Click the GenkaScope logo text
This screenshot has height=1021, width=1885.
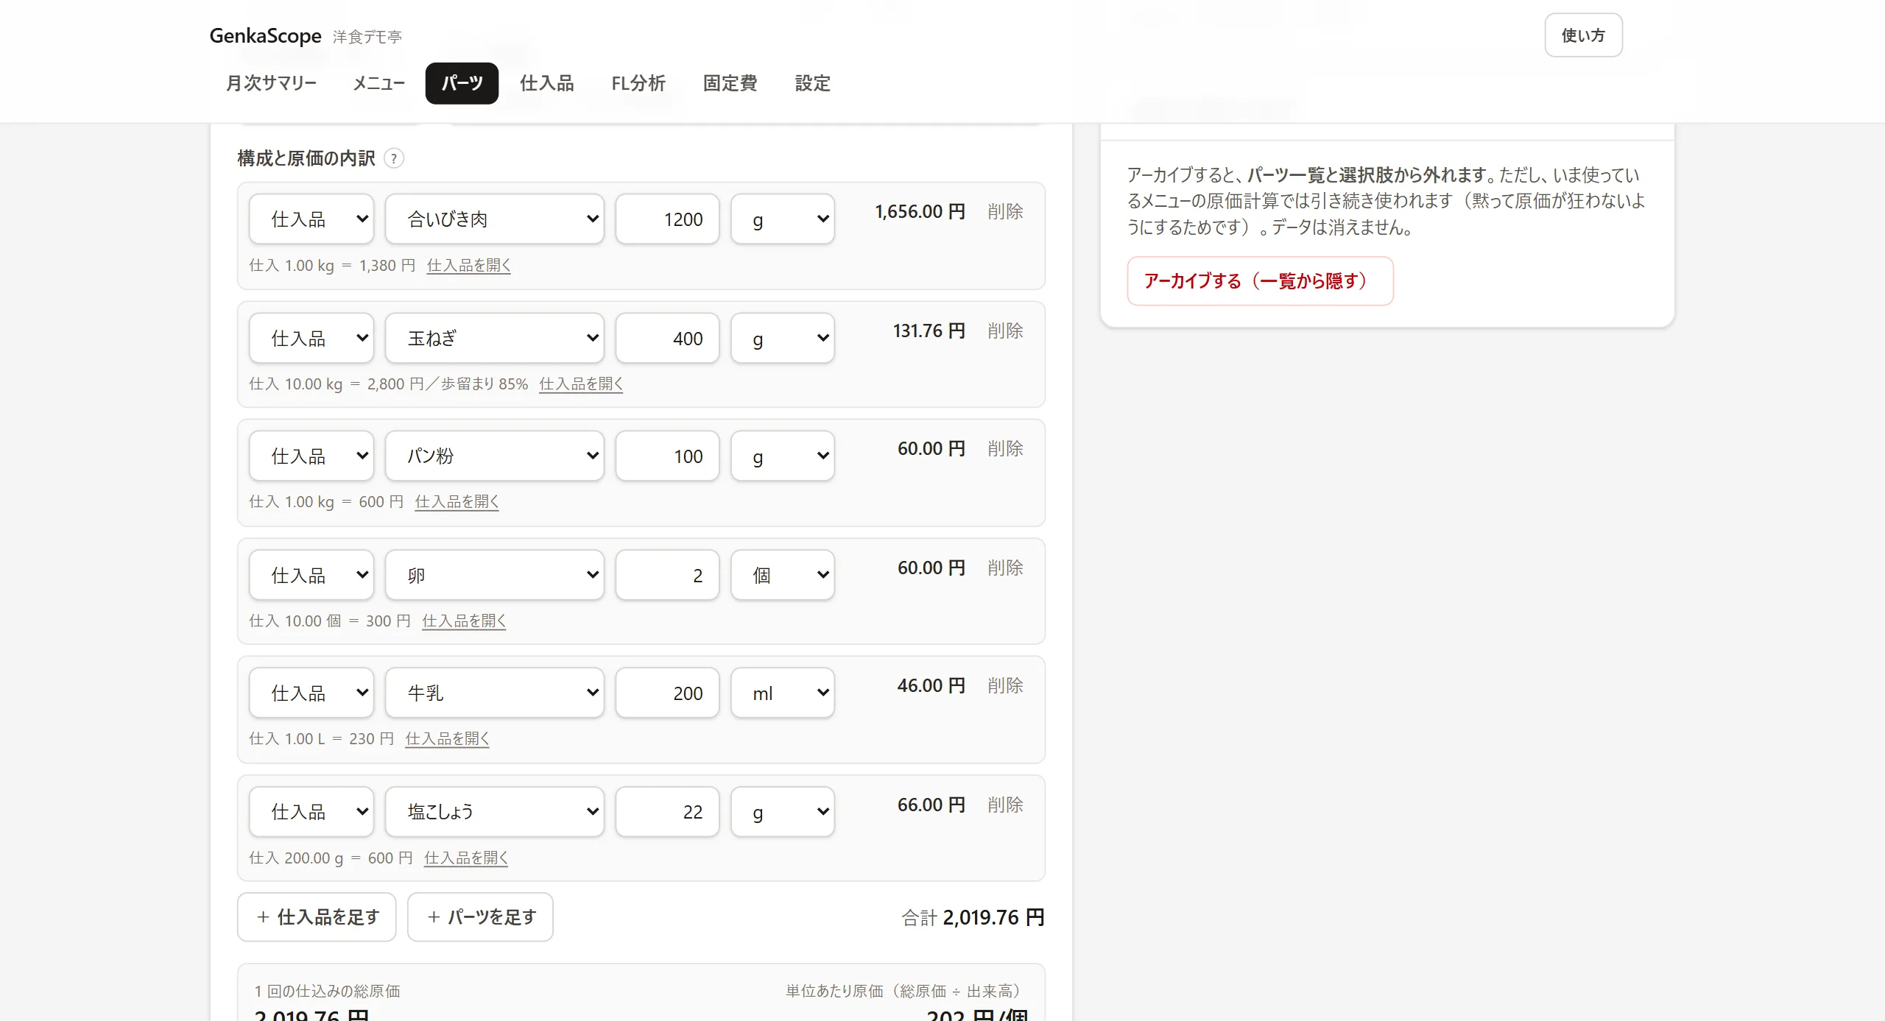pyautogui.click(x=265, y=35)
